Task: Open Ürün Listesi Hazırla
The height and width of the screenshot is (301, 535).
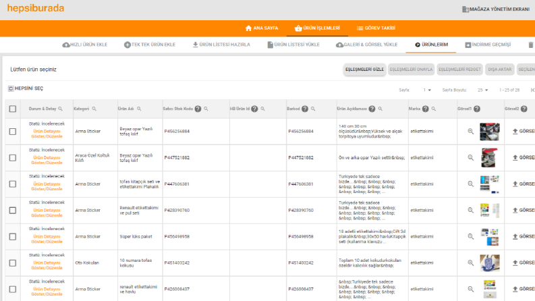Action: pos(221,45)
